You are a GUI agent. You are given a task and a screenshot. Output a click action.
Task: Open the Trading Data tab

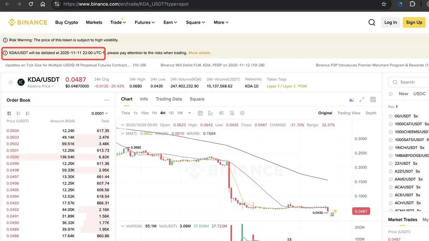tap(169, 99)
